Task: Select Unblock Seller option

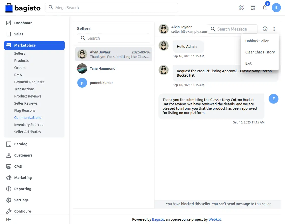Action: 257,41
